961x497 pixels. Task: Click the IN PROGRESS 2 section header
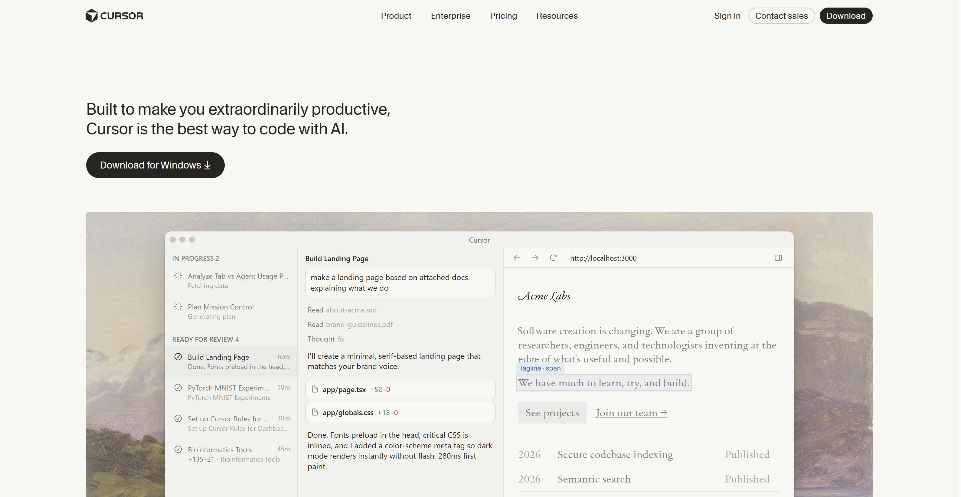click(x=195, y=259)
